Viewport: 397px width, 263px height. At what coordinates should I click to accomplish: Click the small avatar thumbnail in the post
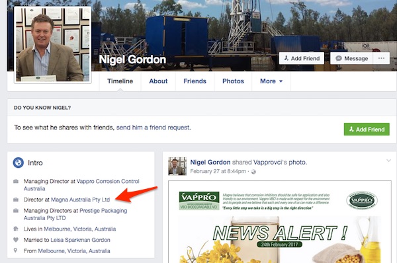tap(177, 166)
